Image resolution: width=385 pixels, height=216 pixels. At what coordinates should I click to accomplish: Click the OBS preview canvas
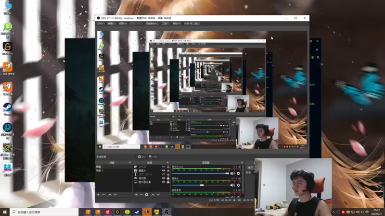(202, 90)
